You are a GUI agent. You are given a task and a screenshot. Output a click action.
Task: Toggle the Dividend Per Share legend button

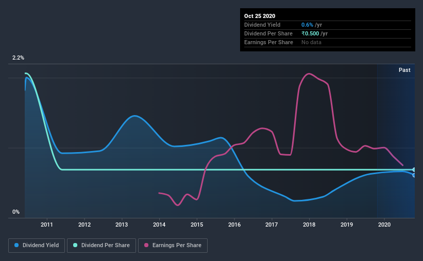(x=101, y=246)
